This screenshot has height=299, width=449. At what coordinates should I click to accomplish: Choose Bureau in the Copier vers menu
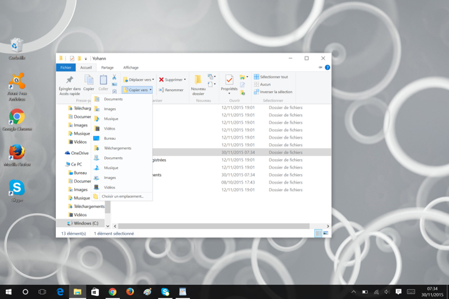click(110, 138)
